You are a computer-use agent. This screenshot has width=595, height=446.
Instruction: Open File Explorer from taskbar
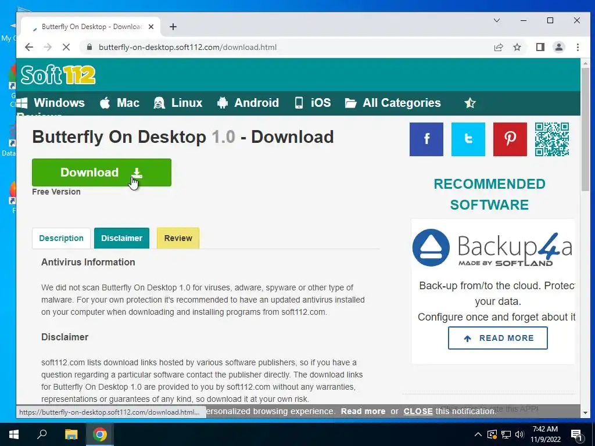tap(71, 434)
